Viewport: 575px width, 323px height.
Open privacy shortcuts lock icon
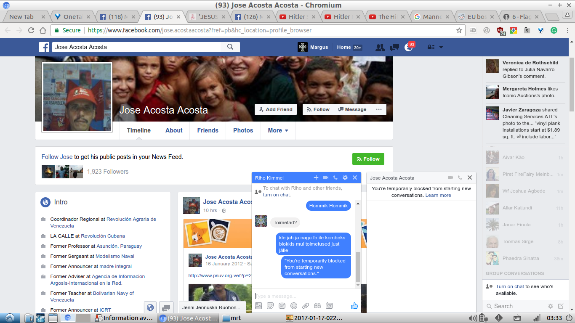coord(431,48)
